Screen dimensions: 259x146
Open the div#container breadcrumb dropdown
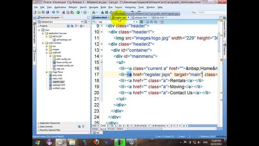coord(149,126)
